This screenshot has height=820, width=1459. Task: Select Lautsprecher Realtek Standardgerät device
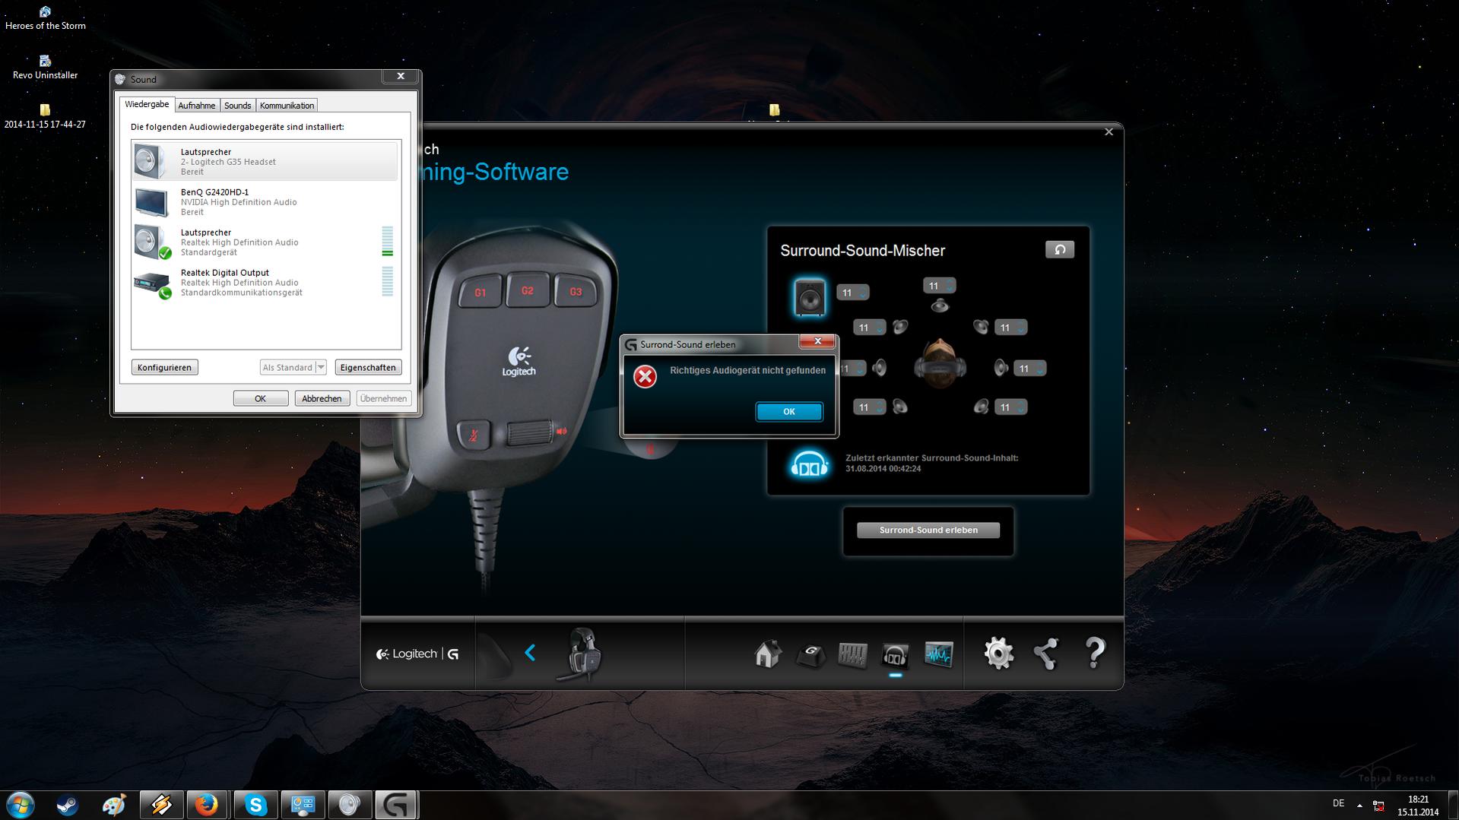265,242
